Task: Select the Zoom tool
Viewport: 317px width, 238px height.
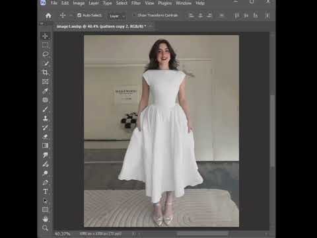Action: pyautogui.click(x=45, y=228)
